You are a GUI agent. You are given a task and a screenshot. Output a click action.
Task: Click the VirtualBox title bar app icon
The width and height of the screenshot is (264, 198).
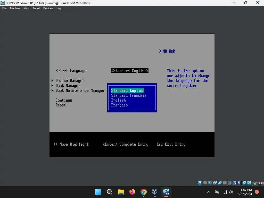3,3
